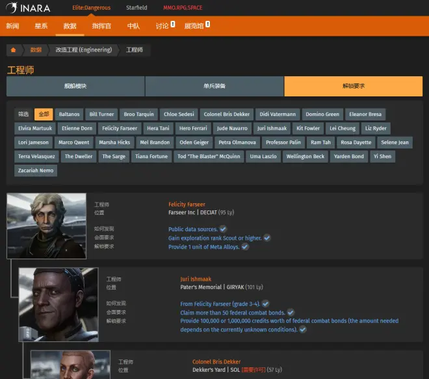Click the 讨论 notification badge

click(172, 24)
